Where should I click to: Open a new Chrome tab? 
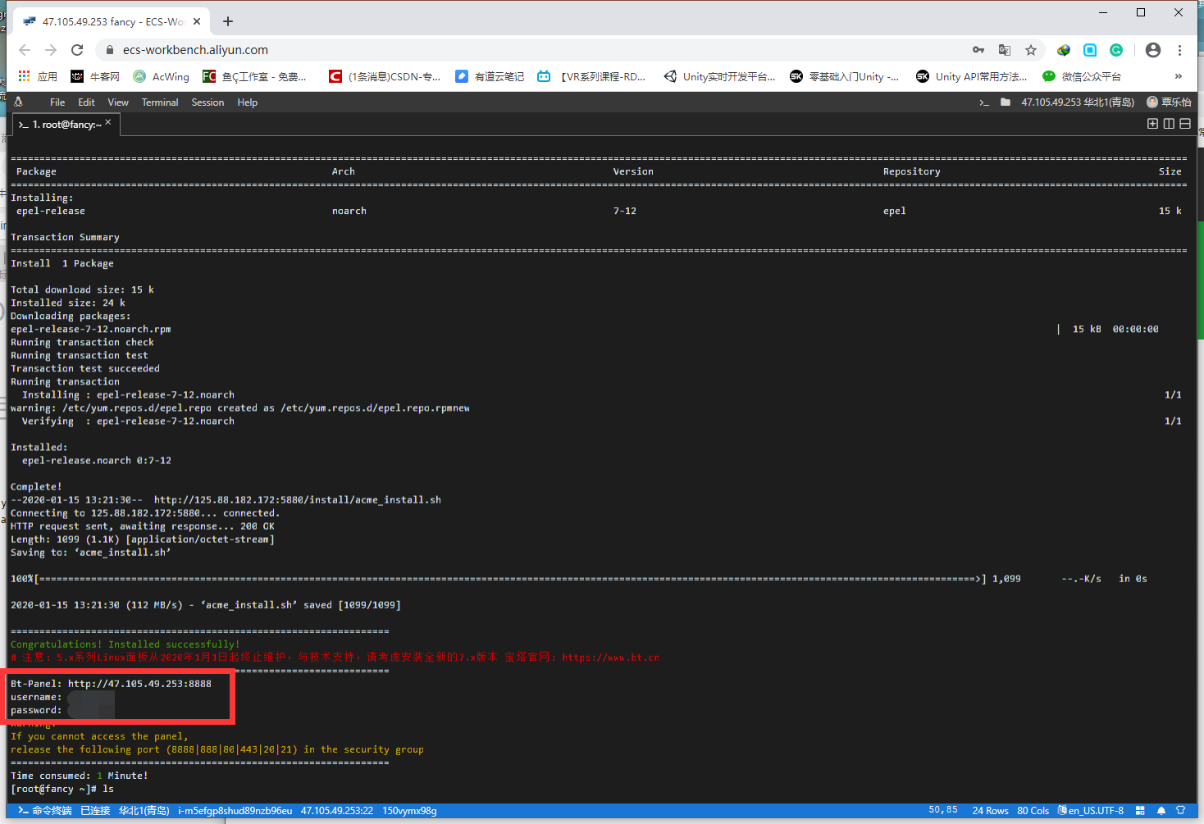[228, 21]
